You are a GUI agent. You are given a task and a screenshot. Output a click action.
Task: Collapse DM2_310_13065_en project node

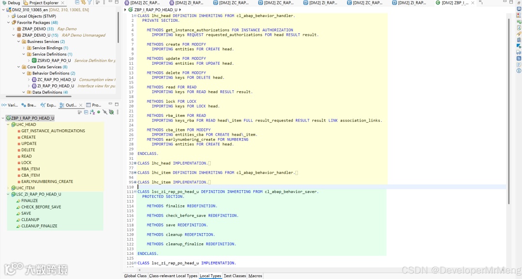(3, 10)
